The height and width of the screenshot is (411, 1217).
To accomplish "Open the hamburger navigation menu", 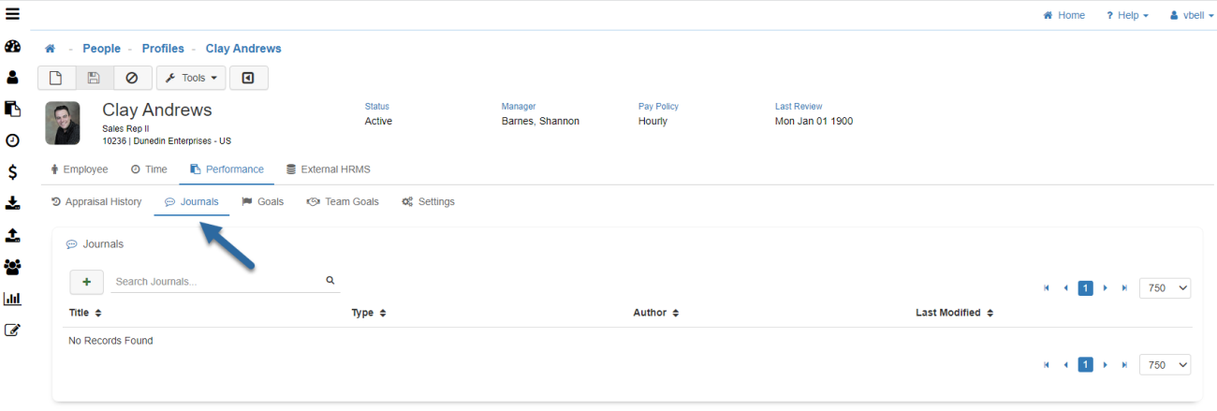I will point(13,14).
